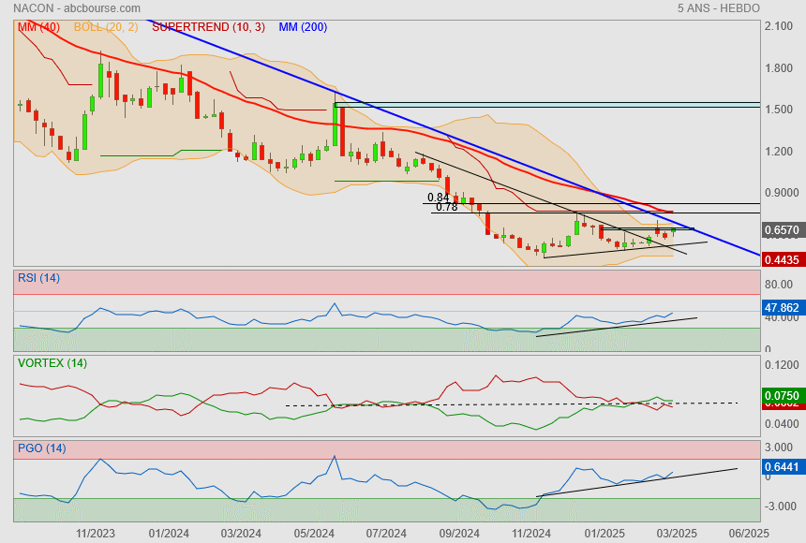Click the 07/2024 date axis label
Screen dimensions: 806x543
pyautogui.click(x=386, y=534)
